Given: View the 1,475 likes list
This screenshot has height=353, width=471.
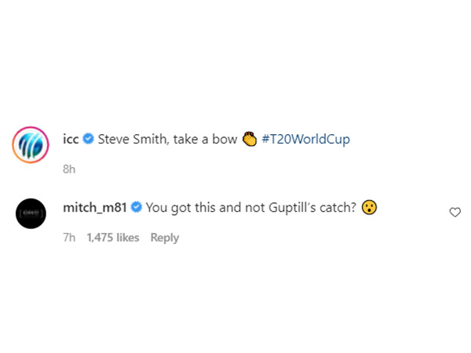Looking at the screenshot, I should pos(113,238).
